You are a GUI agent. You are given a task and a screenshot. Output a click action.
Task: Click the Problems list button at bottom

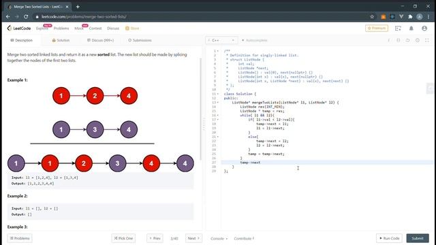point(20,238)
